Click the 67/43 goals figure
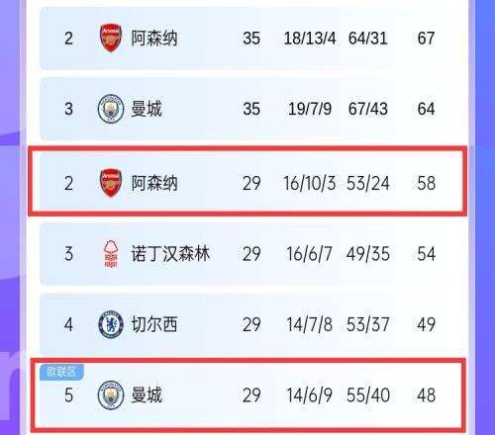The height and width of the screenshot is (435, 495). coord(368,109)
